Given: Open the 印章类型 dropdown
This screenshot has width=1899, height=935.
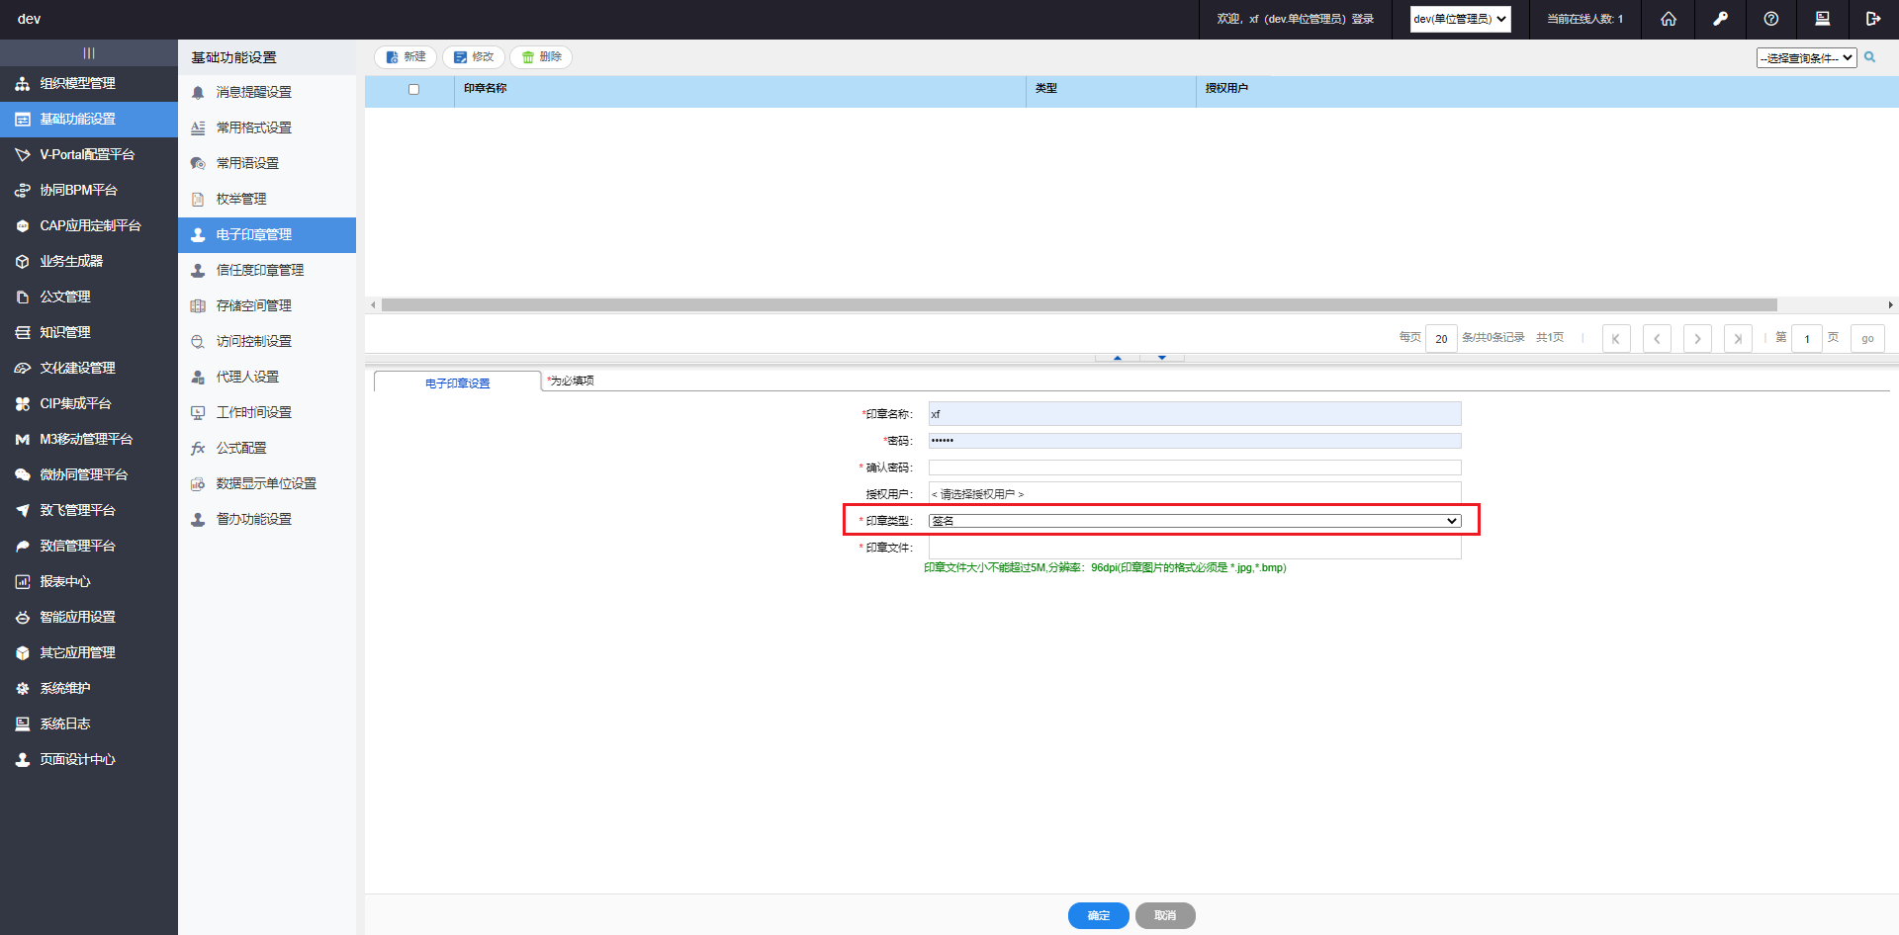Looking at the screenshot, I should point(1194,521).
